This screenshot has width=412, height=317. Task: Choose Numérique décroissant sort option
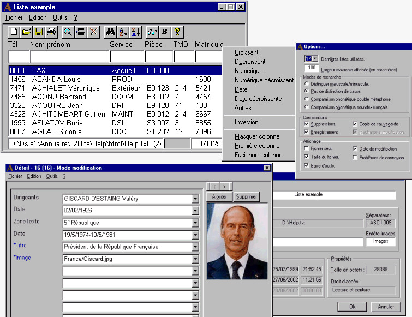tap(264, 80)
